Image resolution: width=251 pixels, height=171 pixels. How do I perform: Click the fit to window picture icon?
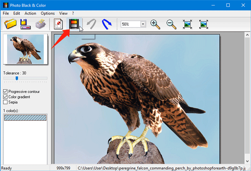pos(203,24)
